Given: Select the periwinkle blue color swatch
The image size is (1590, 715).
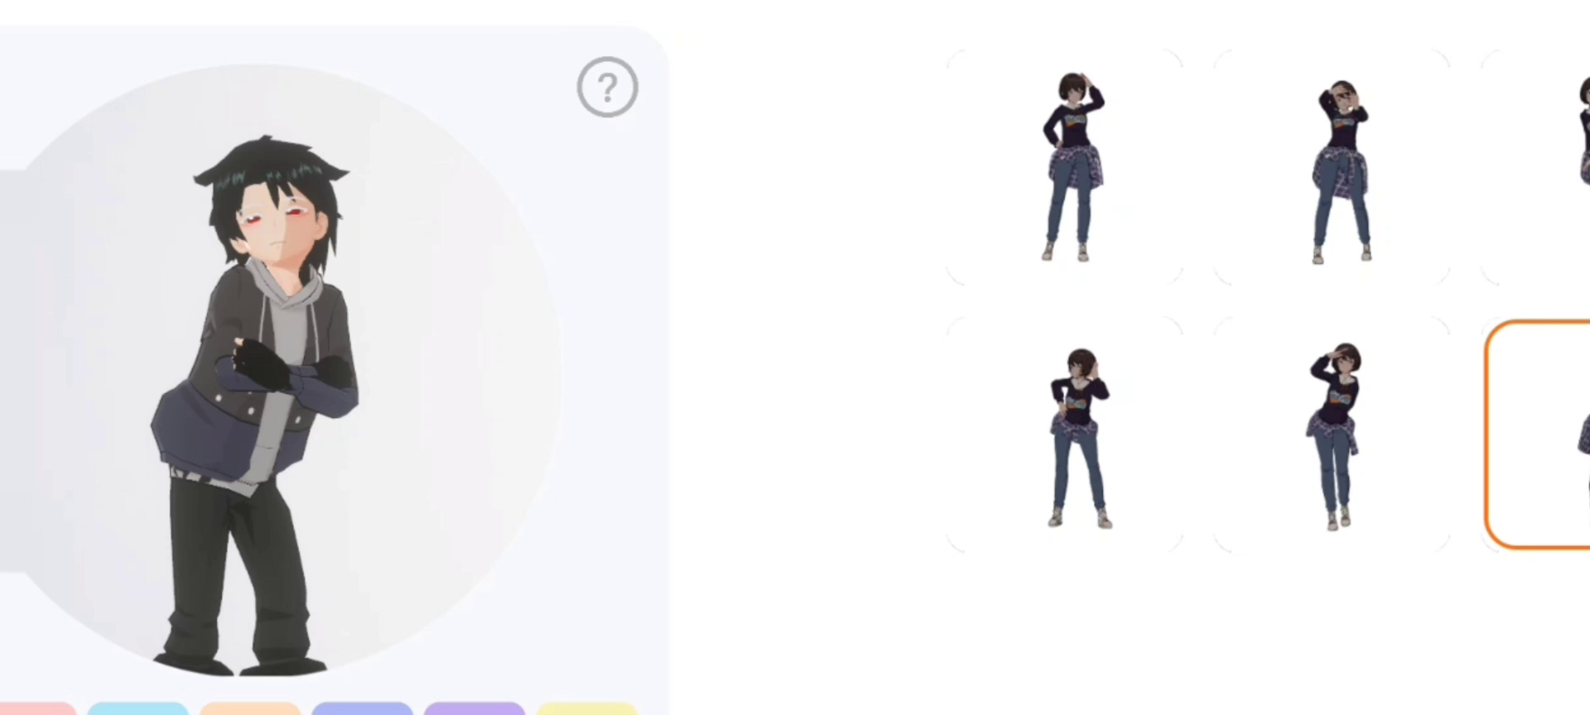Looking at the screenshot, I should tap(362, 708).
